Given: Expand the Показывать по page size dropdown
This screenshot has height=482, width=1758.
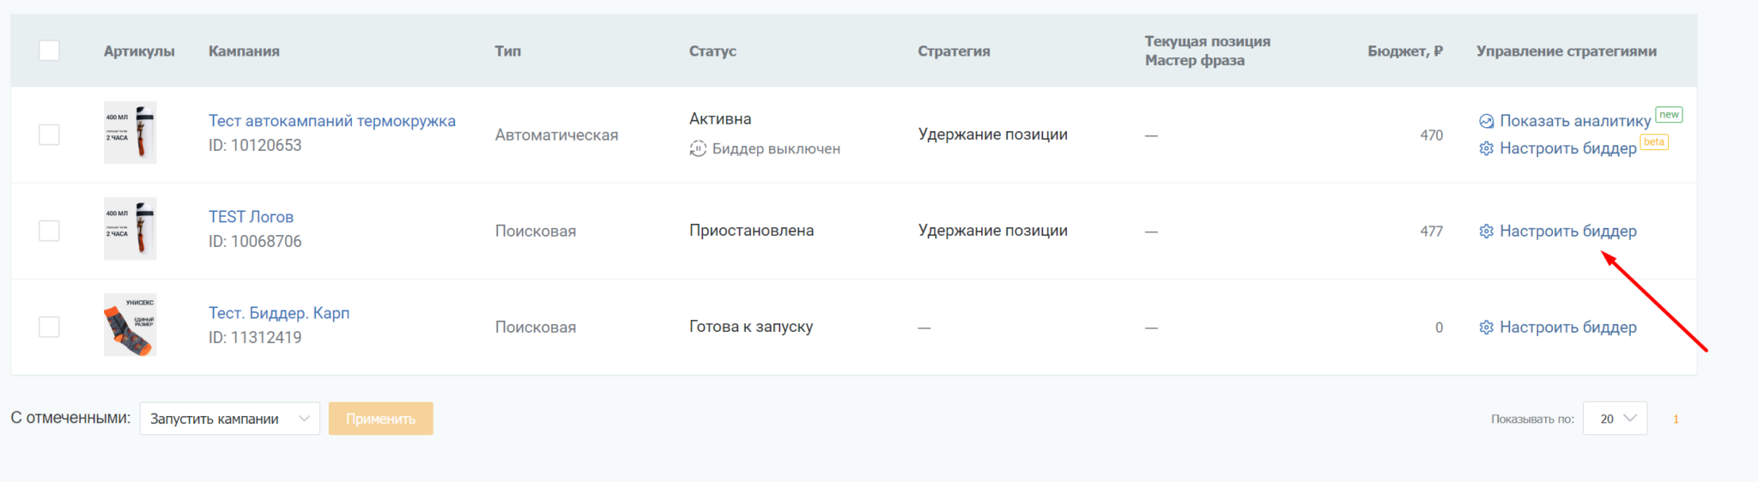Looking at the screenshot, I should (1615, 419).
